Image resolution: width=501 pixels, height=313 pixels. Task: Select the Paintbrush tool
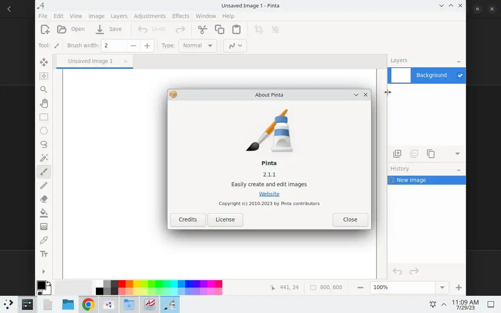click(x=44, y=172)
